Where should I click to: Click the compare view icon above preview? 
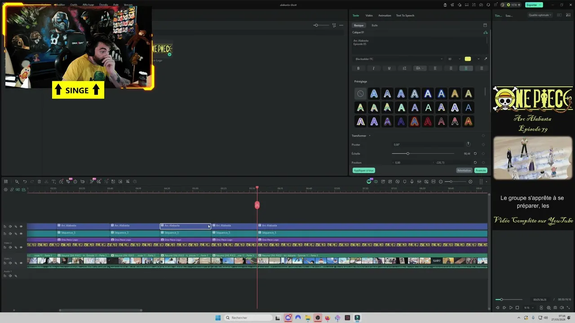pyautogui.click(x=559, y=15)
